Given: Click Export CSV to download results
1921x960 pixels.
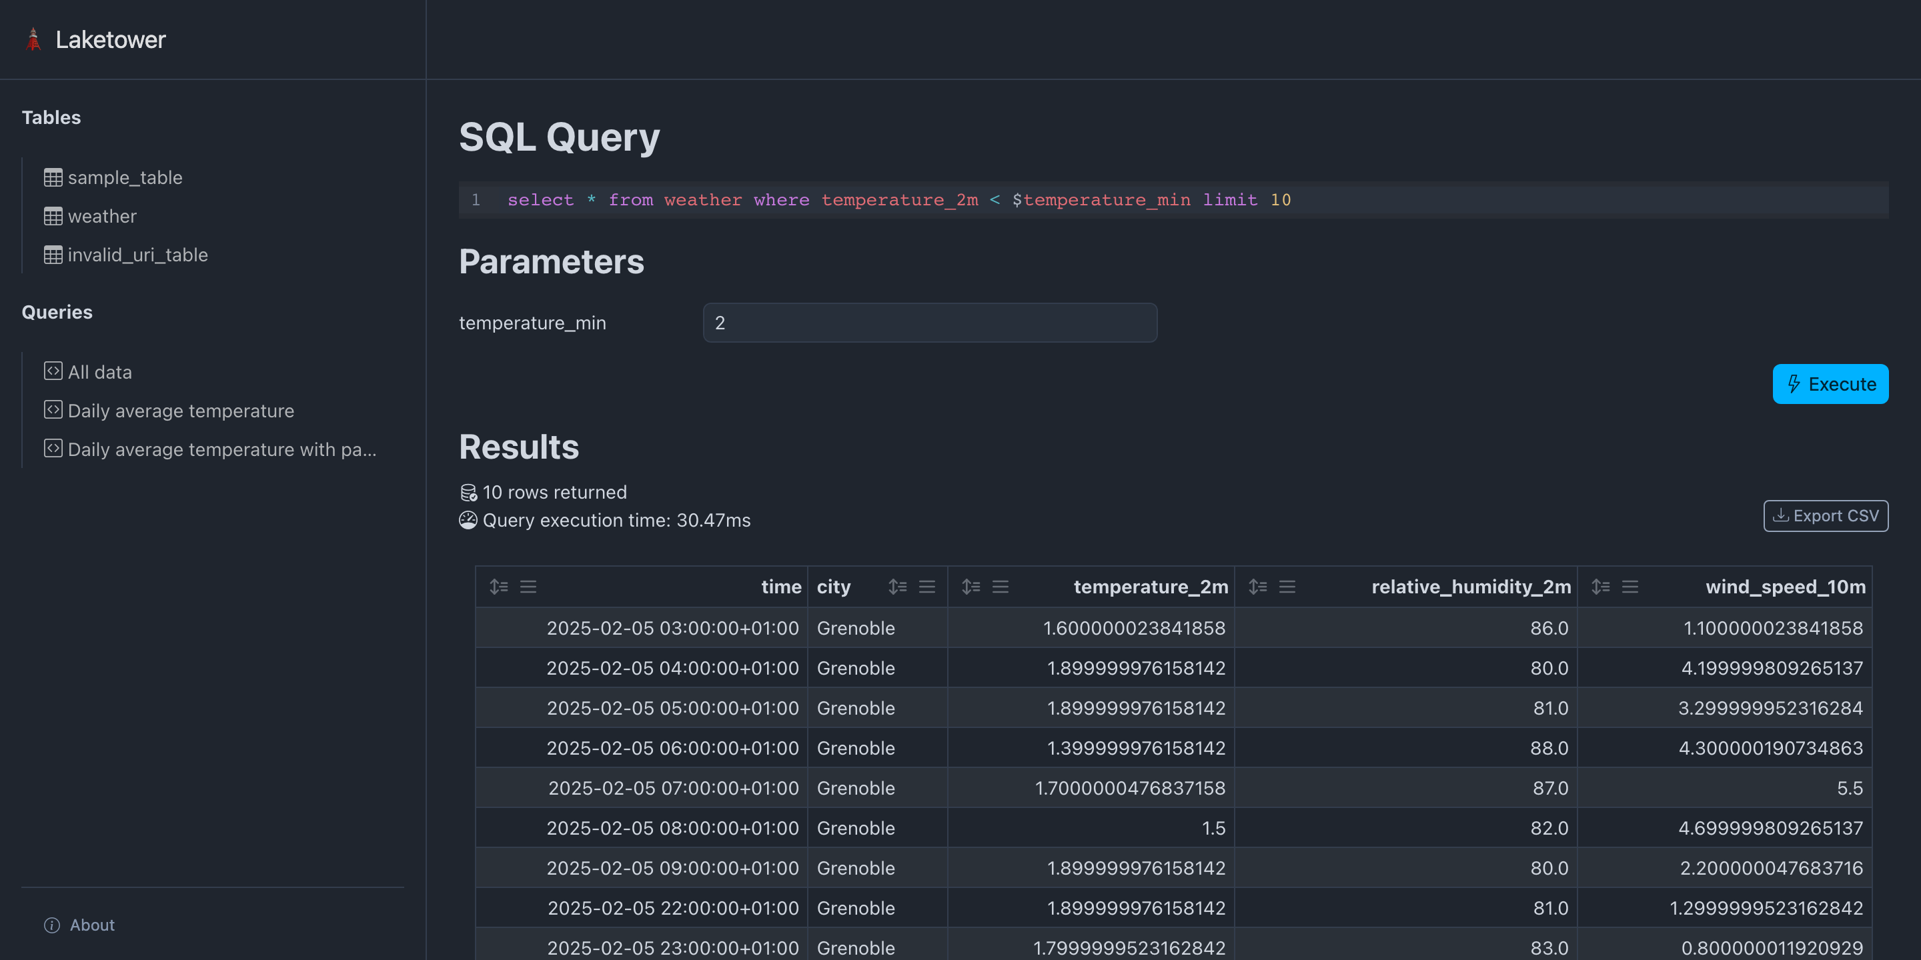Looking at the screenshot, I should pyautogui.click(x=1826, y=515).
